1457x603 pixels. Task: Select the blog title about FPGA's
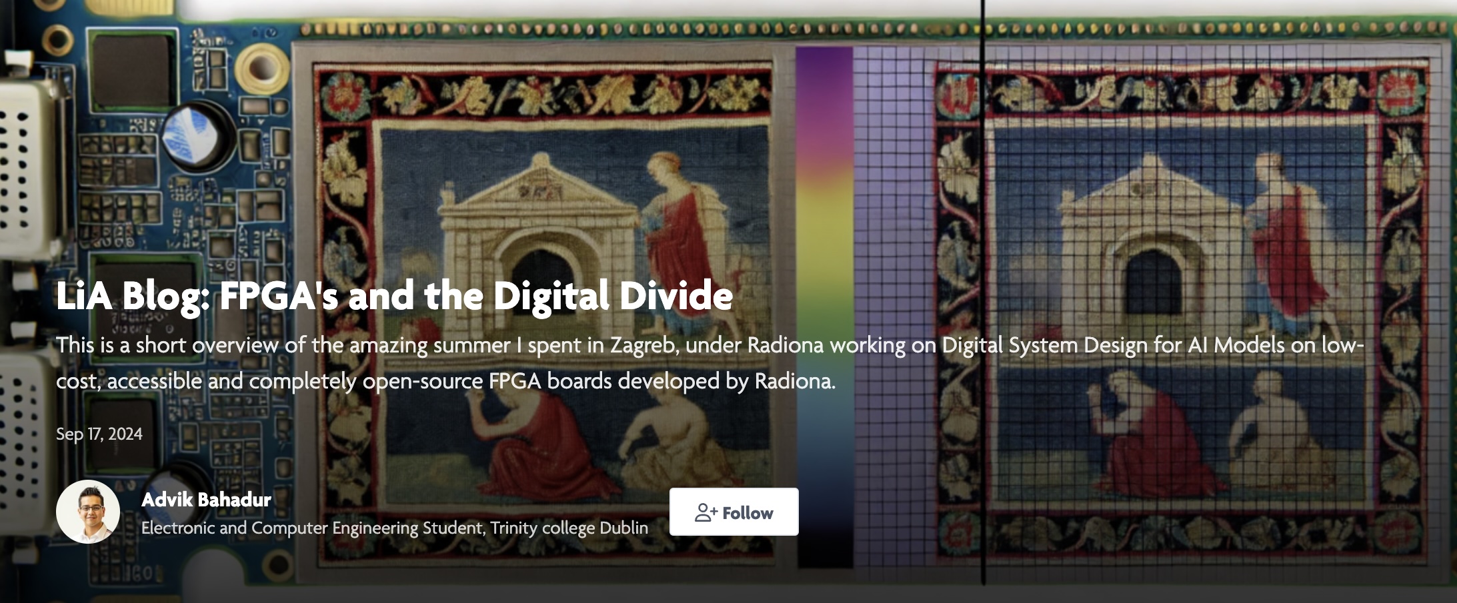(394, 295)
